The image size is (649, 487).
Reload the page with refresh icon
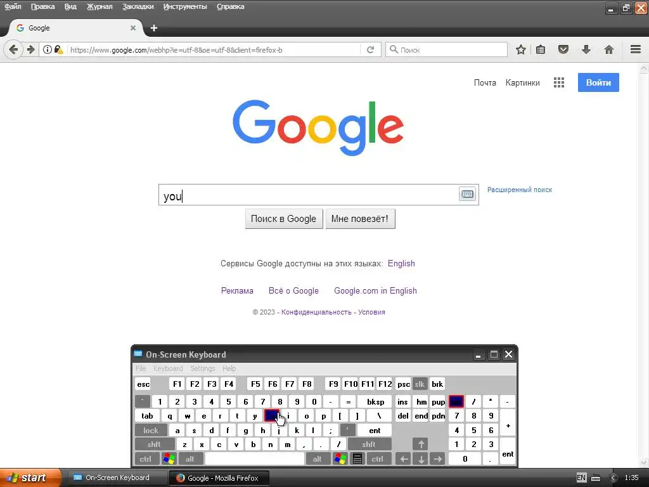tap(370, 49)
